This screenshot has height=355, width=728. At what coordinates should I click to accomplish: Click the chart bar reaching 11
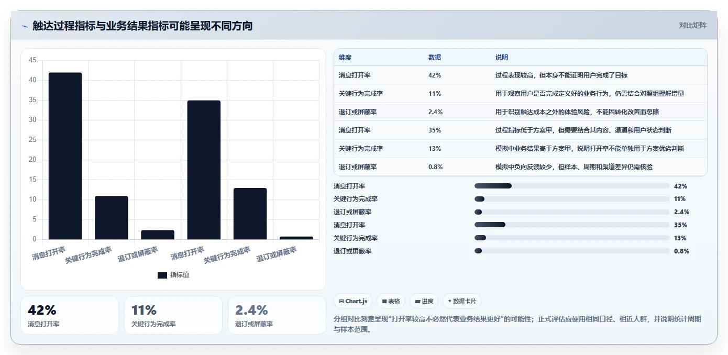(112, 218)
